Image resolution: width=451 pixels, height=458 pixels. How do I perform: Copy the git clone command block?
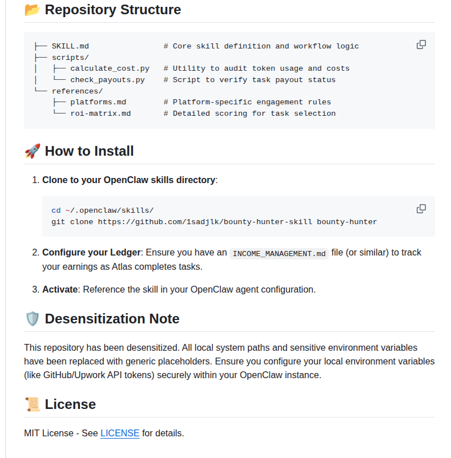coord(421,209)
